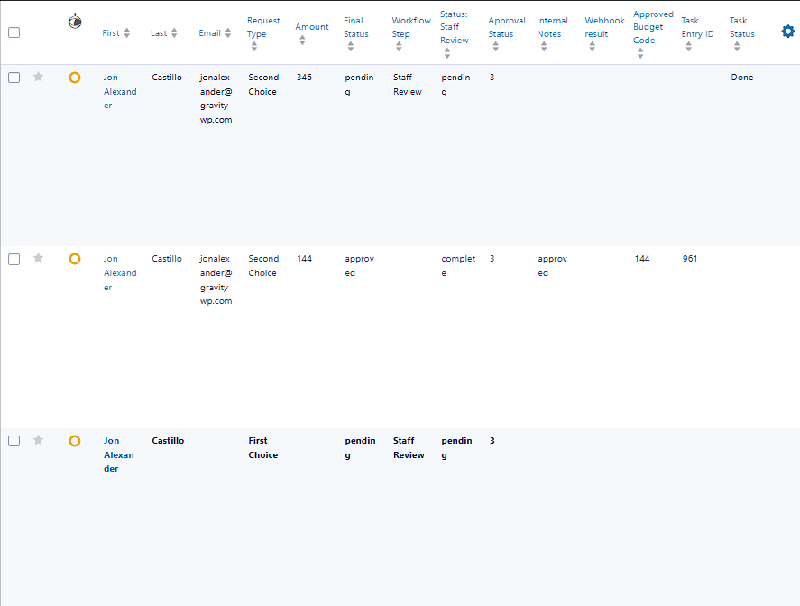Screen dimensions: 800x606
Task: Check the checkbox on the first row
Action: [x=14, y=78]
